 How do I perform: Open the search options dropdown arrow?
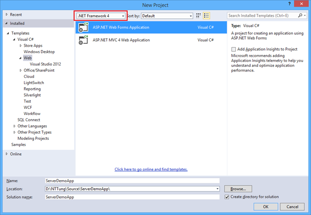click(x=305, y=15)
